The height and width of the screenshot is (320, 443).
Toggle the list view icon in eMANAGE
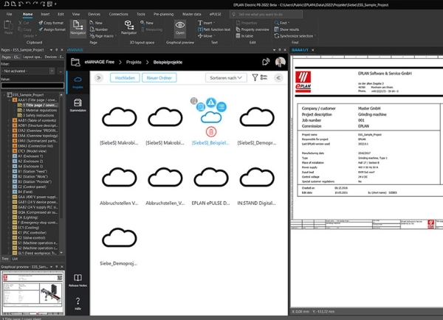pos(264,77)
